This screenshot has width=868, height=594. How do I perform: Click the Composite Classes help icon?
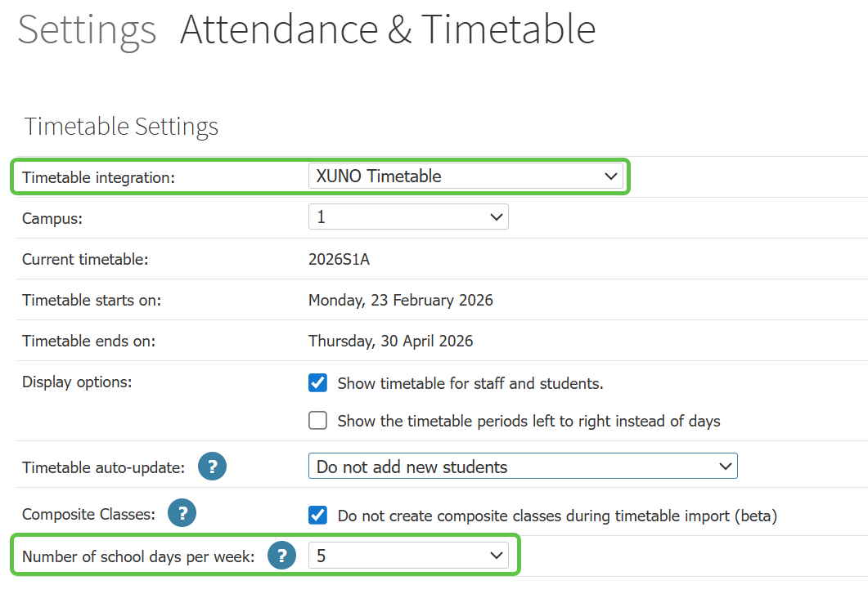(x=182, y=514)
